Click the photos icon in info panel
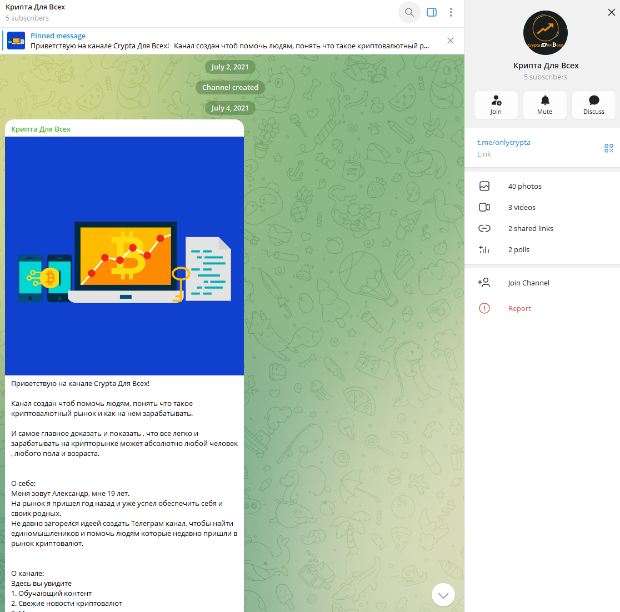Image resolution: width=620 pixels, height=612 pixels. (x=484, y=186)
